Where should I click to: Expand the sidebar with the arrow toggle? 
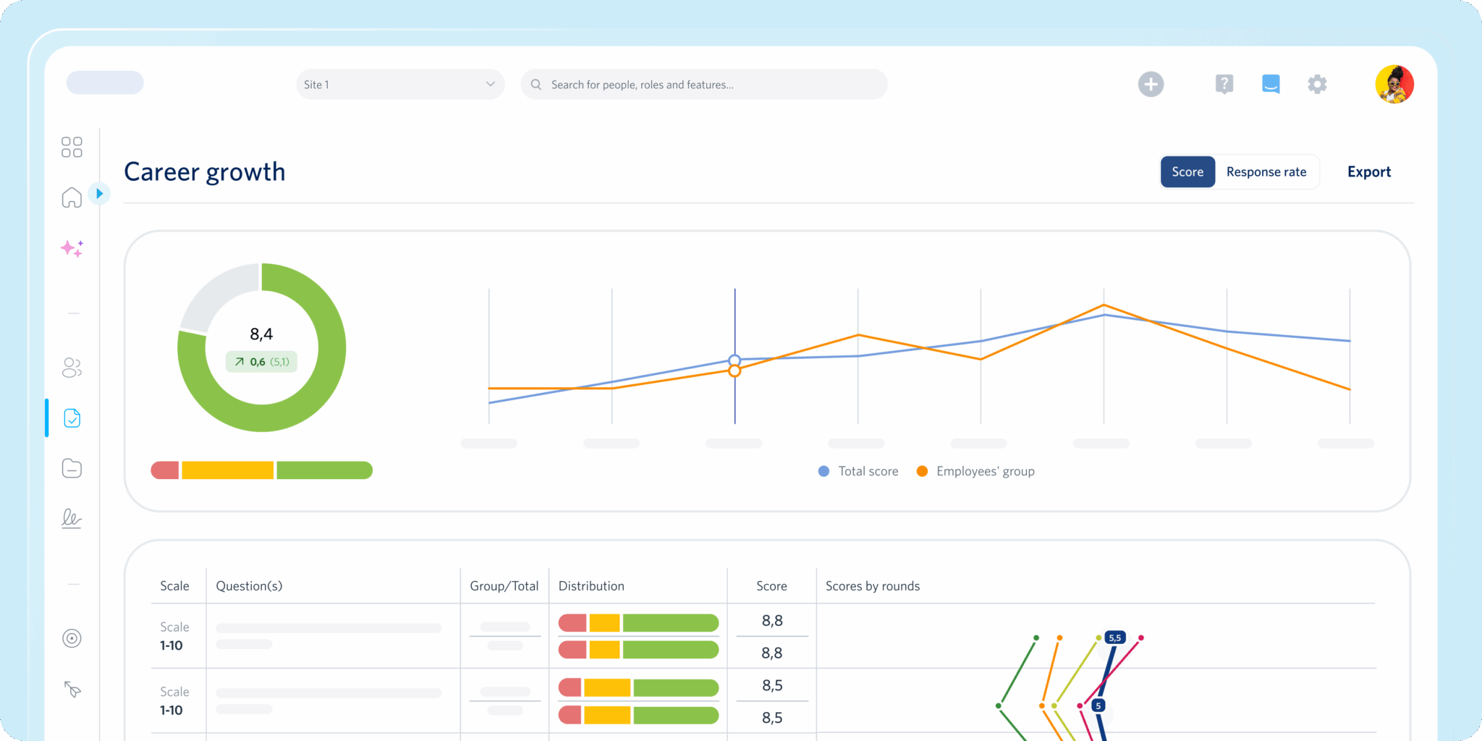[99, 194]
